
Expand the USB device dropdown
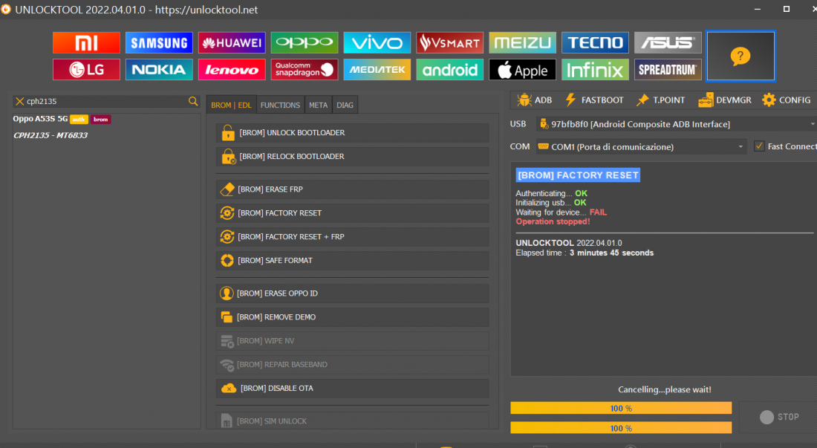[x=813, y=124]
